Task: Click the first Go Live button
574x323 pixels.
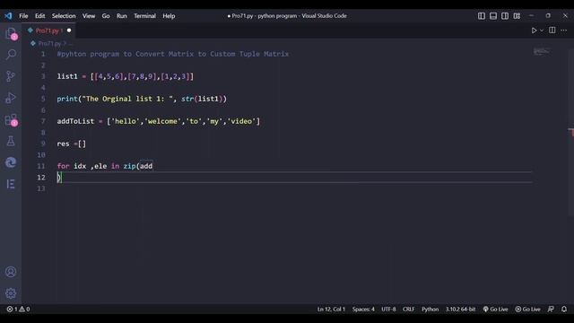Action: click(x=495, y=309)
